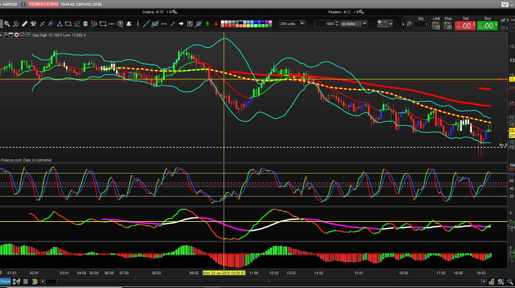The width and height of the screenshot is (515, 288).
Task: Click the red down arrow marker tool
Action: click(x=216, y=24)
